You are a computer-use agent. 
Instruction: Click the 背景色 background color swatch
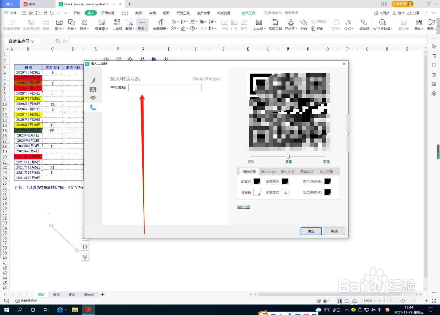click(x=257, y=192)
